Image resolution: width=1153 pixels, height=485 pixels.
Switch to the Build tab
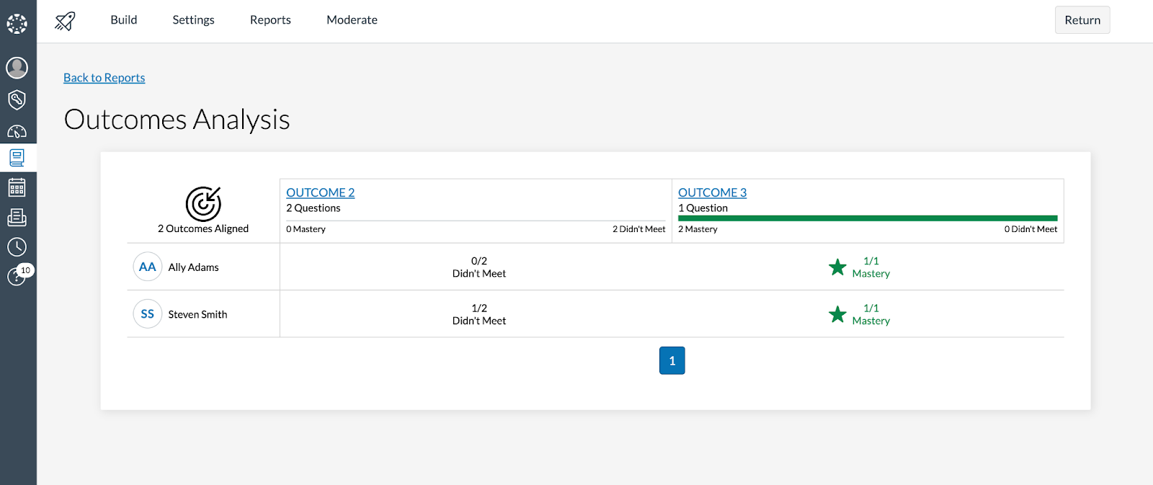pos(124,20)
